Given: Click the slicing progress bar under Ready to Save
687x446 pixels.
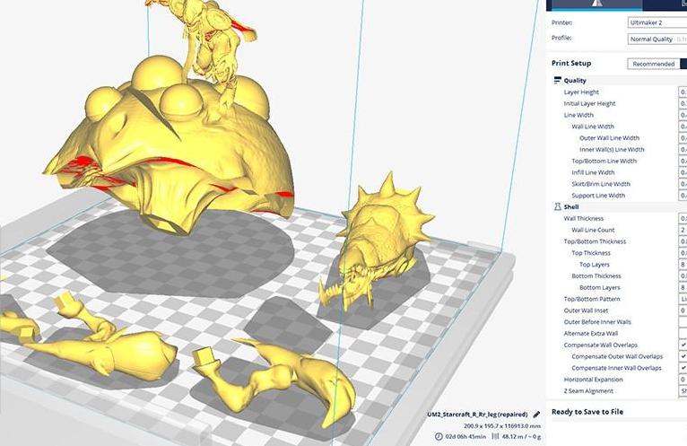Looking at the screenshot, I should pyautogui.click(x=619, y=420).
